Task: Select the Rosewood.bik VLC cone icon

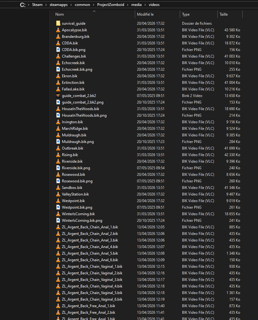Action: click(58, 175)
